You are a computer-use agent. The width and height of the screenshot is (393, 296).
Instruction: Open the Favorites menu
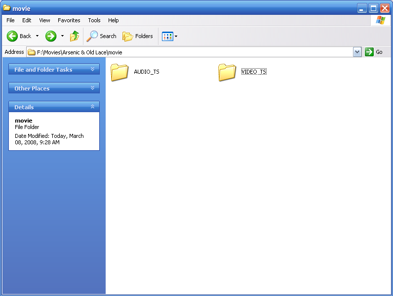[x=69, y=20]
